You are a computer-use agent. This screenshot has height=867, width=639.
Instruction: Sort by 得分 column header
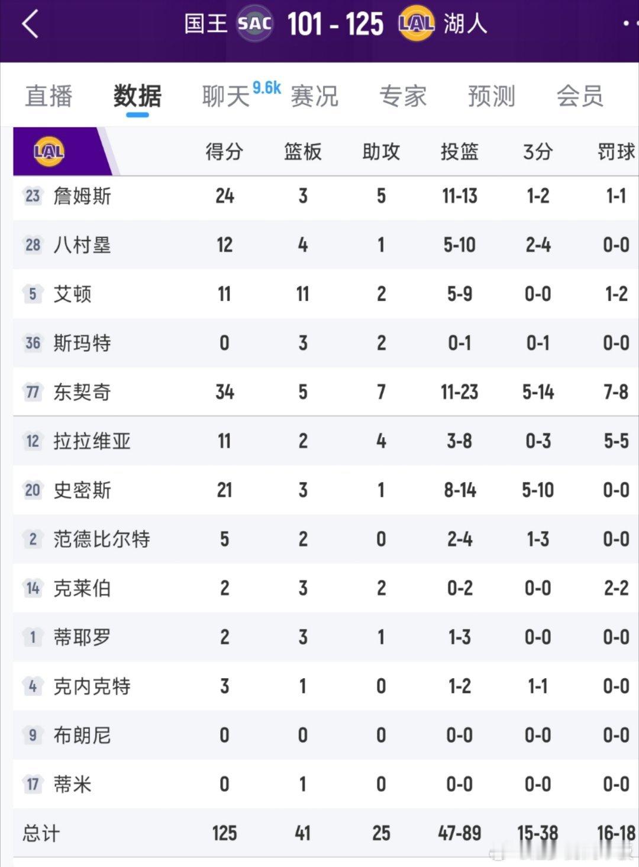tap(224, 152)
